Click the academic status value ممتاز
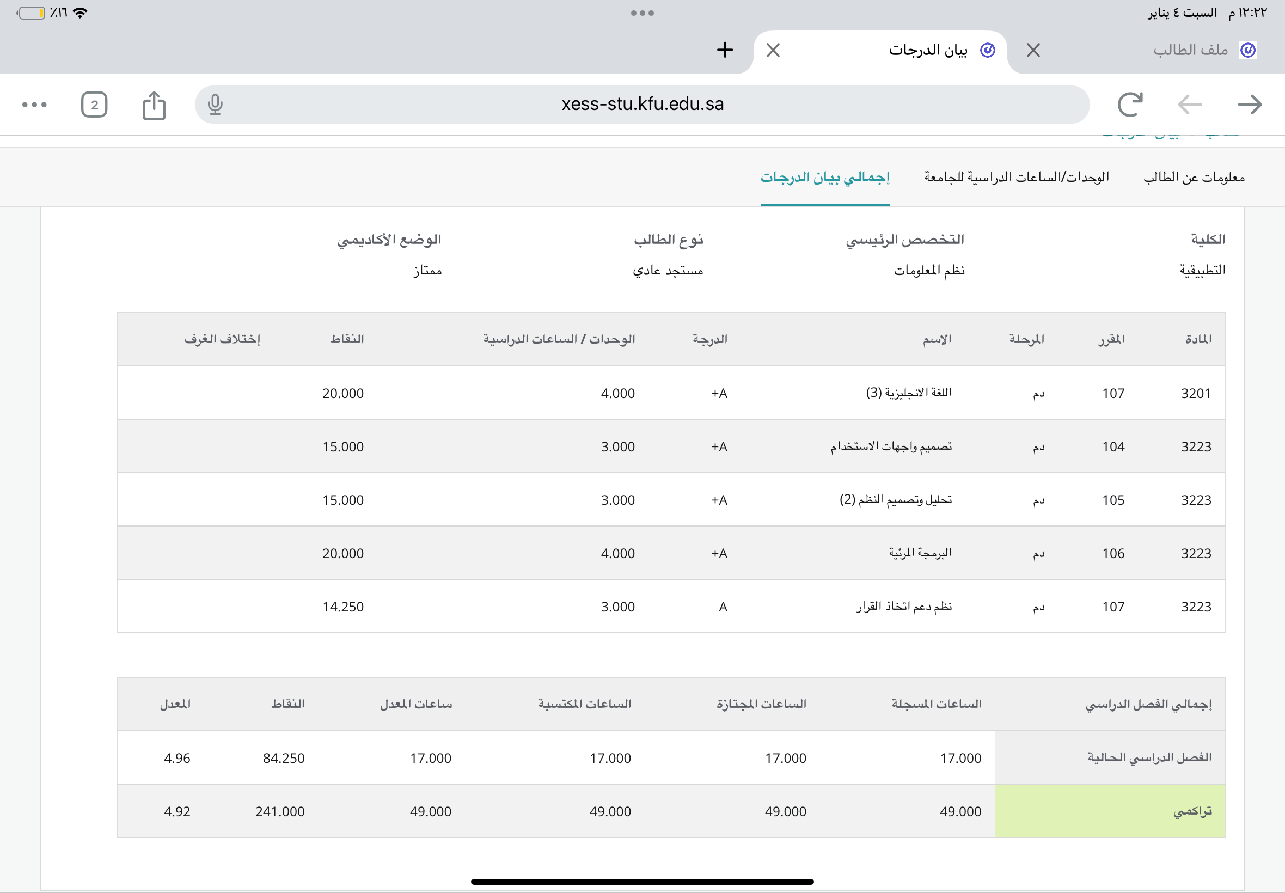Viewport: 1285px width, 893px height. tap(427, 270)
